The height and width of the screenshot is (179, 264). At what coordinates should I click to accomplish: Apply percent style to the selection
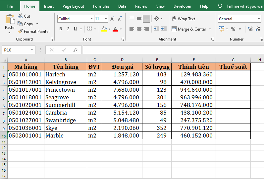(x=233, y=29)
